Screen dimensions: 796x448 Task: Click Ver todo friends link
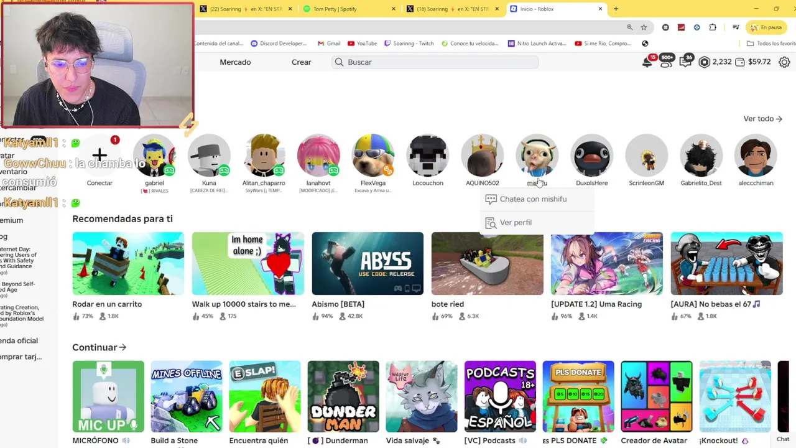click(762, 119)
